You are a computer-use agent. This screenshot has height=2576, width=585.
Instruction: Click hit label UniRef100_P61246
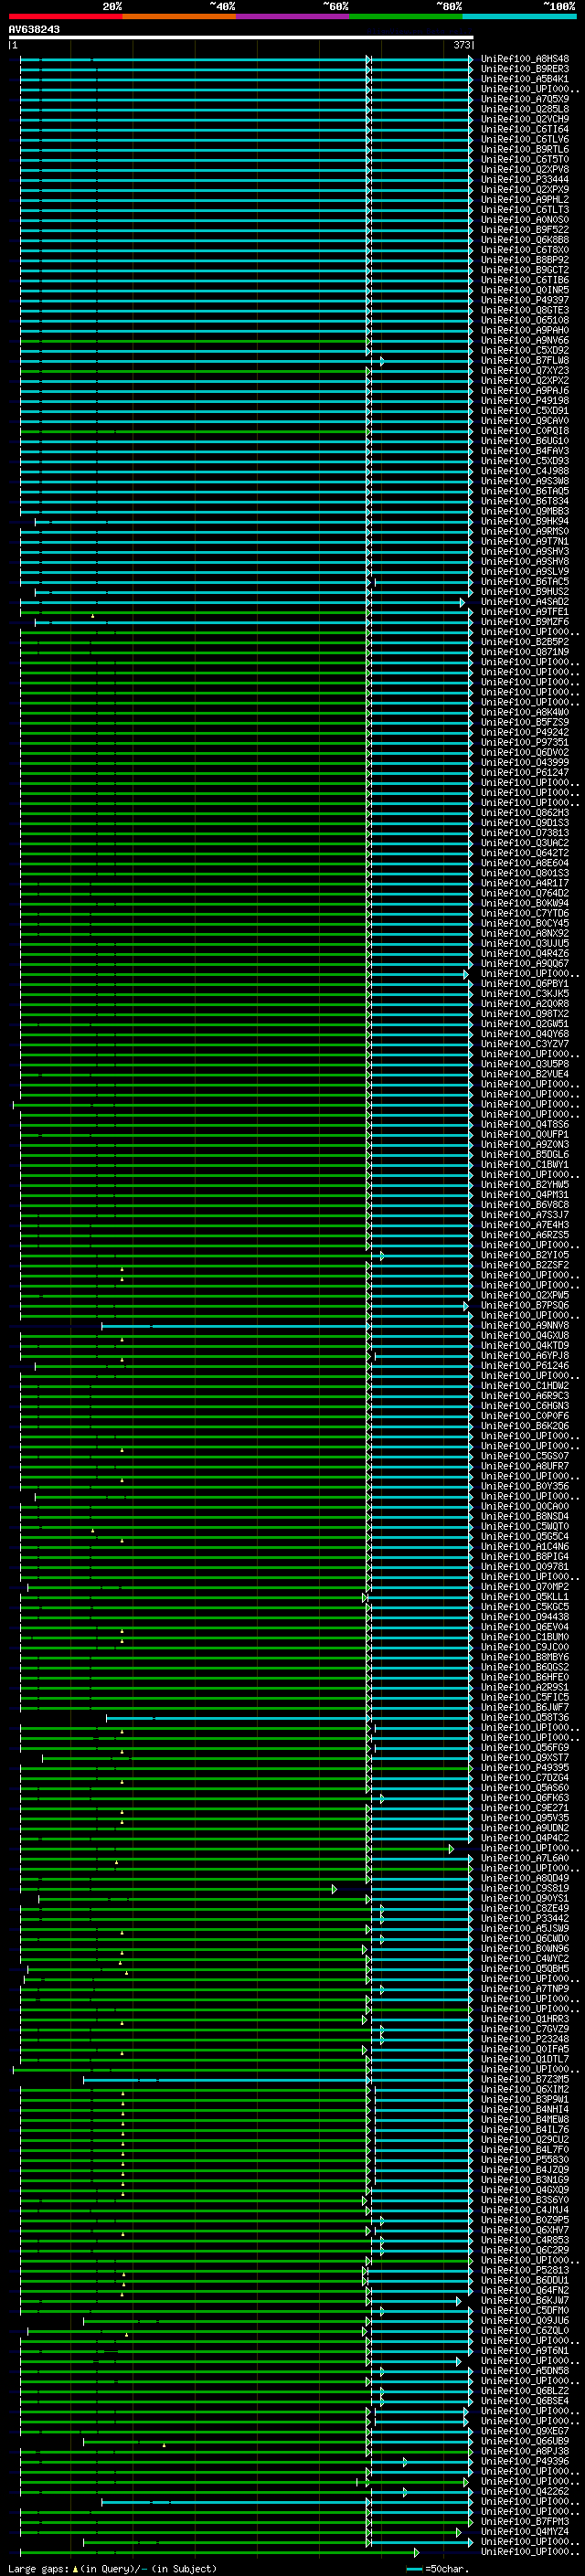tap(525, 1366)
